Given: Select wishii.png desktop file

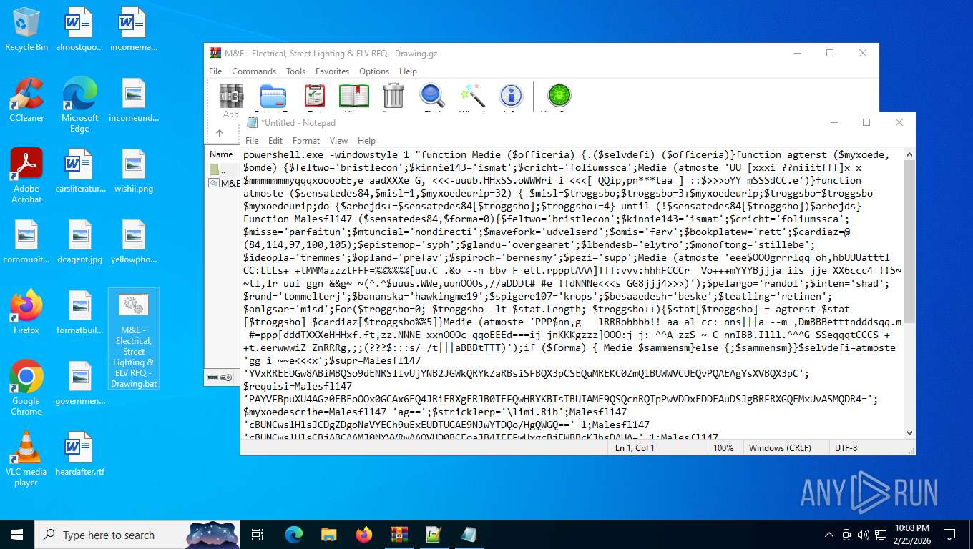Looking at the screenshot, I should click(134, 171).
